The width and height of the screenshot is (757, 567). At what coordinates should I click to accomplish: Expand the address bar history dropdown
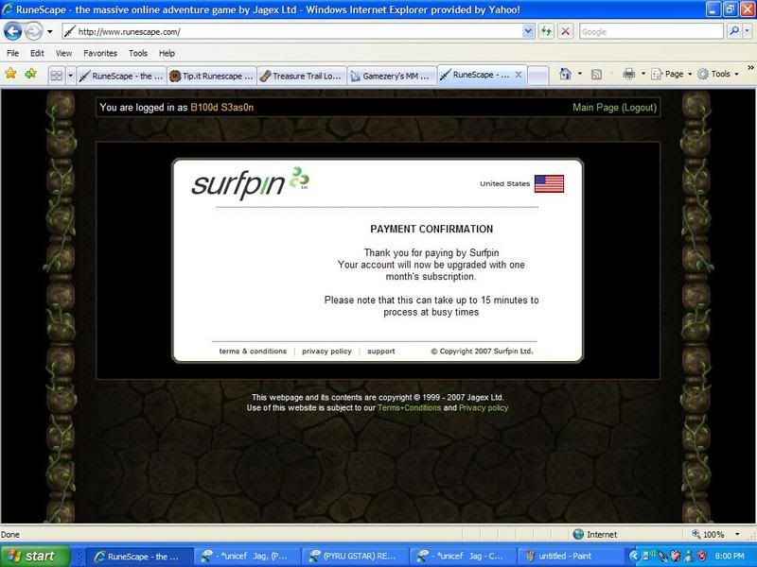click(x=528, y=32)
